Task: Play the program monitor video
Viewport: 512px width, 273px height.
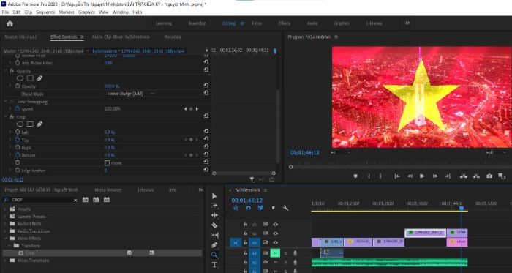Action: click(x=422, y=176)
